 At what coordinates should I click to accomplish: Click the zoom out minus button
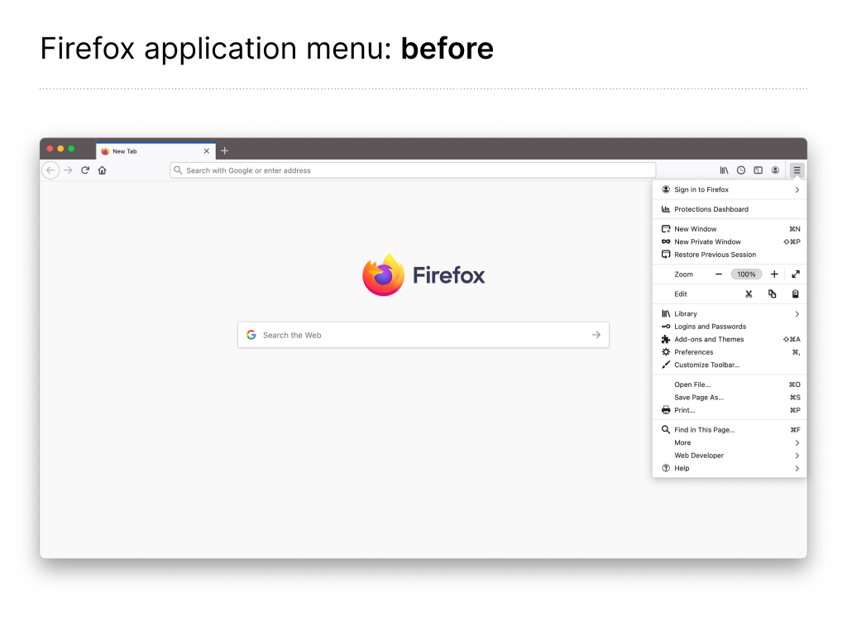(x=719, y=275)
